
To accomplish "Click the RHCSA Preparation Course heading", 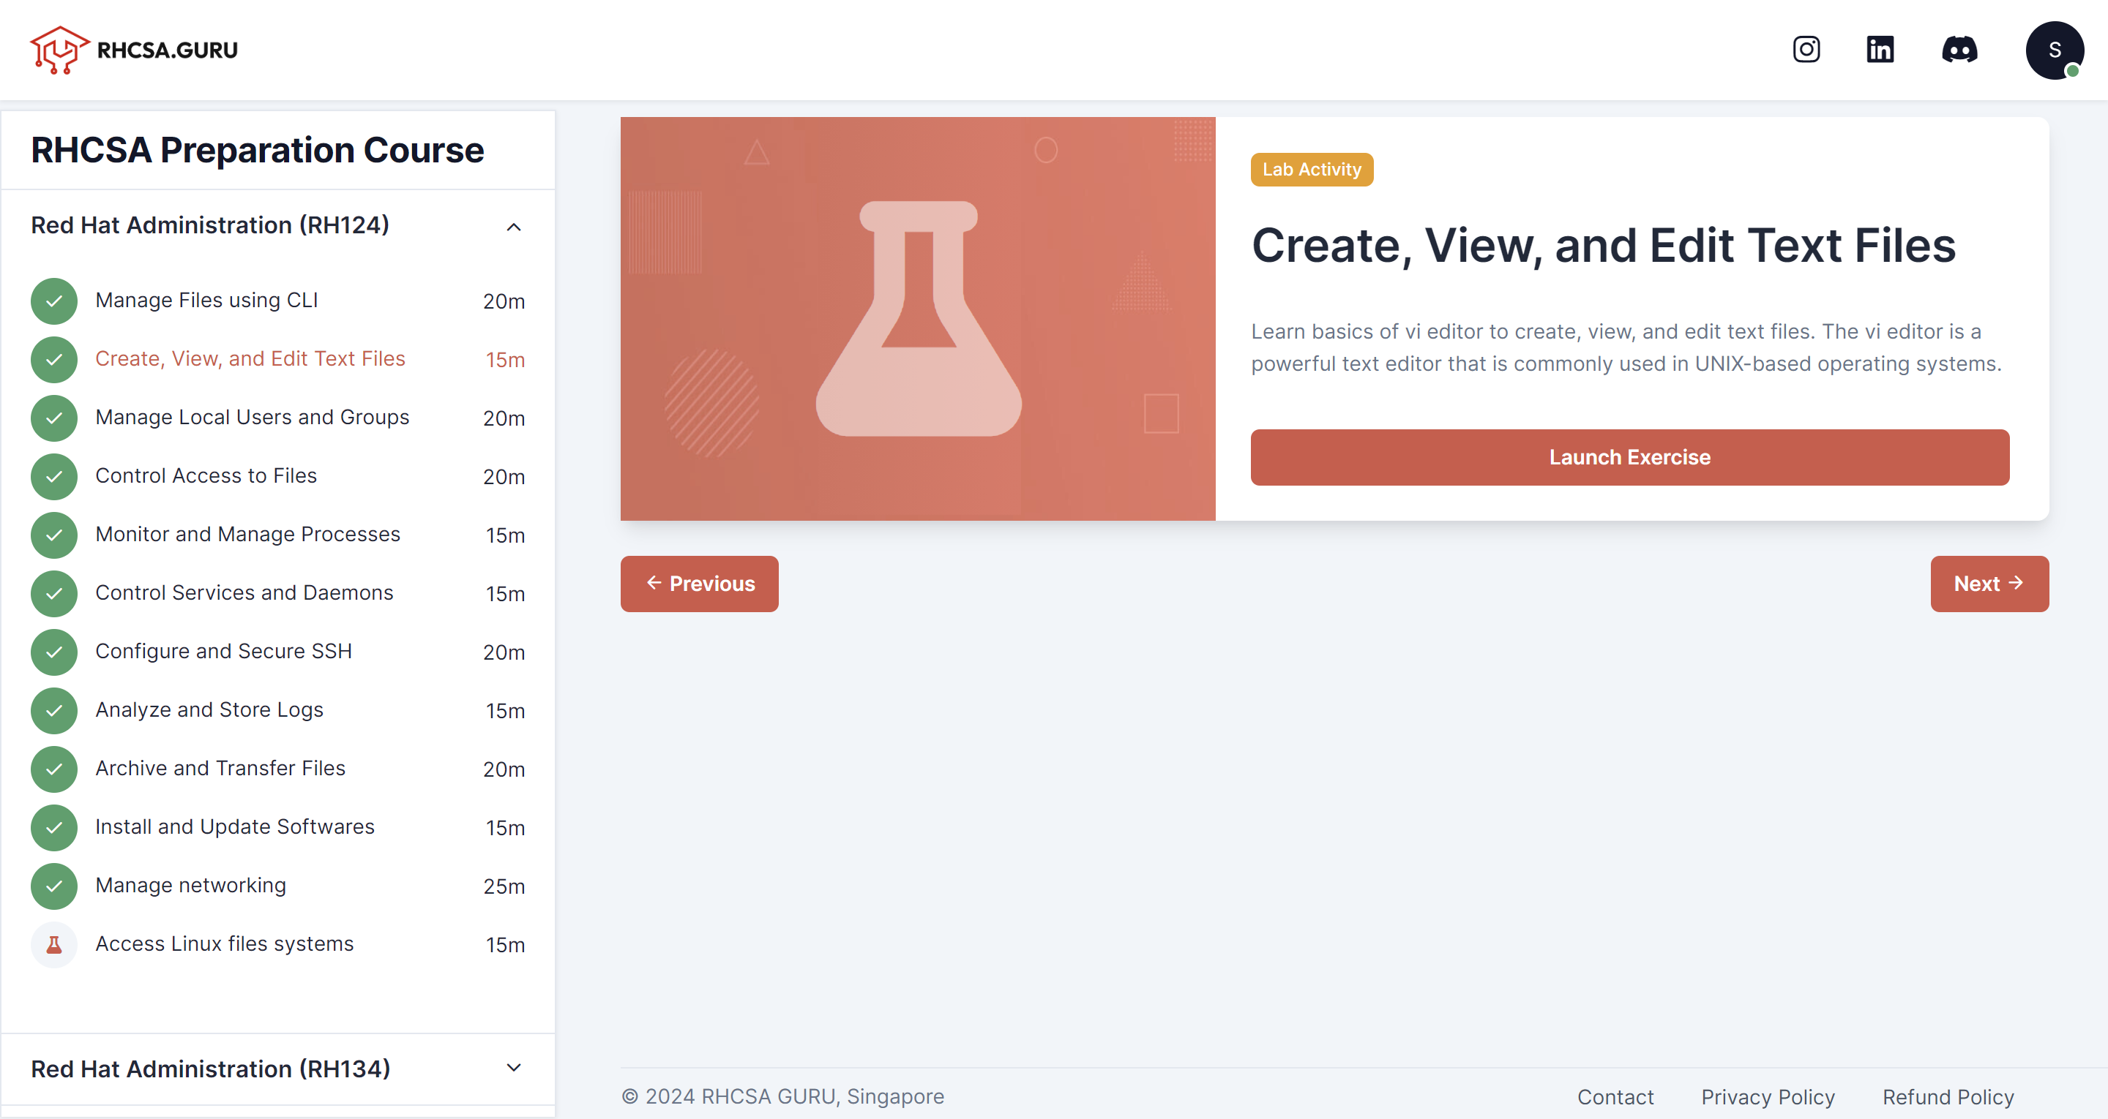I will click(x=257, y=151).
